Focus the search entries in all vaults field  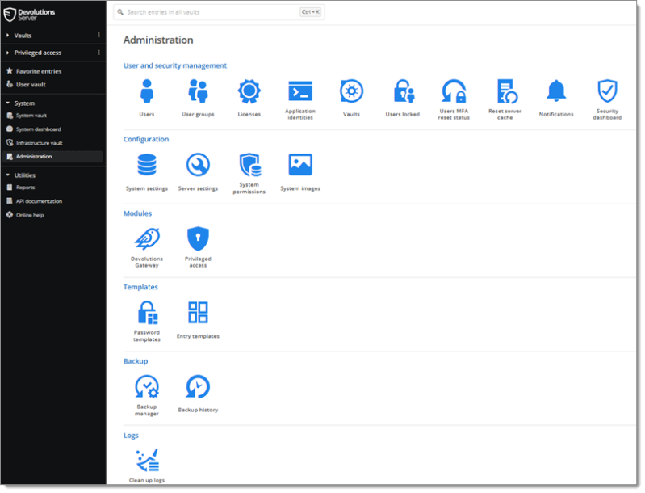(x=219, y=12)
